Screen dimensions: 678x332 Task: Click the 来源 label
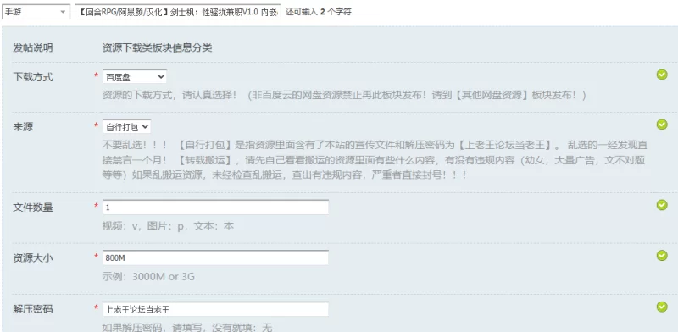[x=23, y=127]
